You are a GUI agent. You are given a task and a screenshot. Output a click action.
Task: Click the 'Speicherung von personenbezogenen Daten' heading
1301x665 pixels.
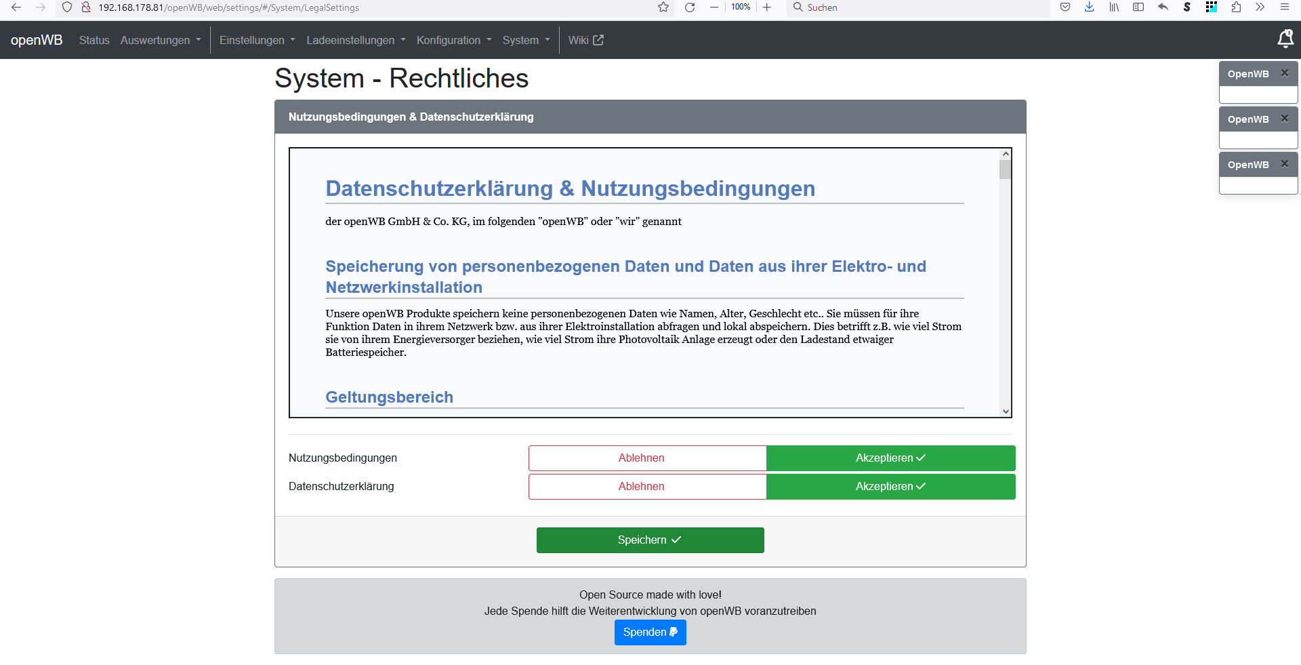[x=626, y=277]
